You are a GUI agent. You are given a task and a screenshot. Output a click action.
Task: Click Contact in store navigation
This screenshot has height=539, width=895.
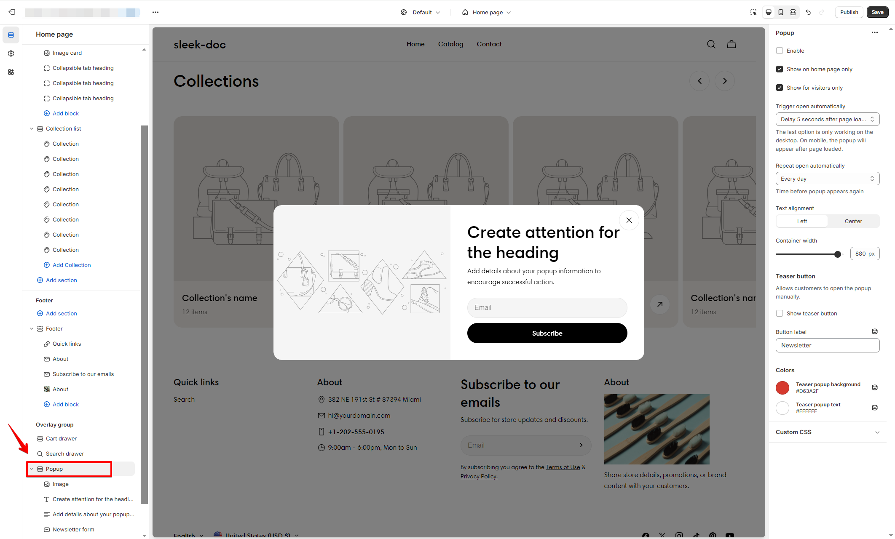tap(489, 44)
